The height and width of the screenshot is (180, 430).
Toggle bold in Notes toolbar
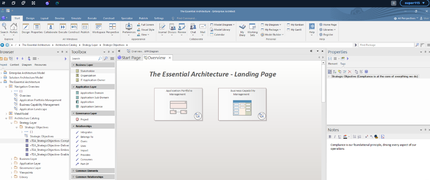[330, 137]
